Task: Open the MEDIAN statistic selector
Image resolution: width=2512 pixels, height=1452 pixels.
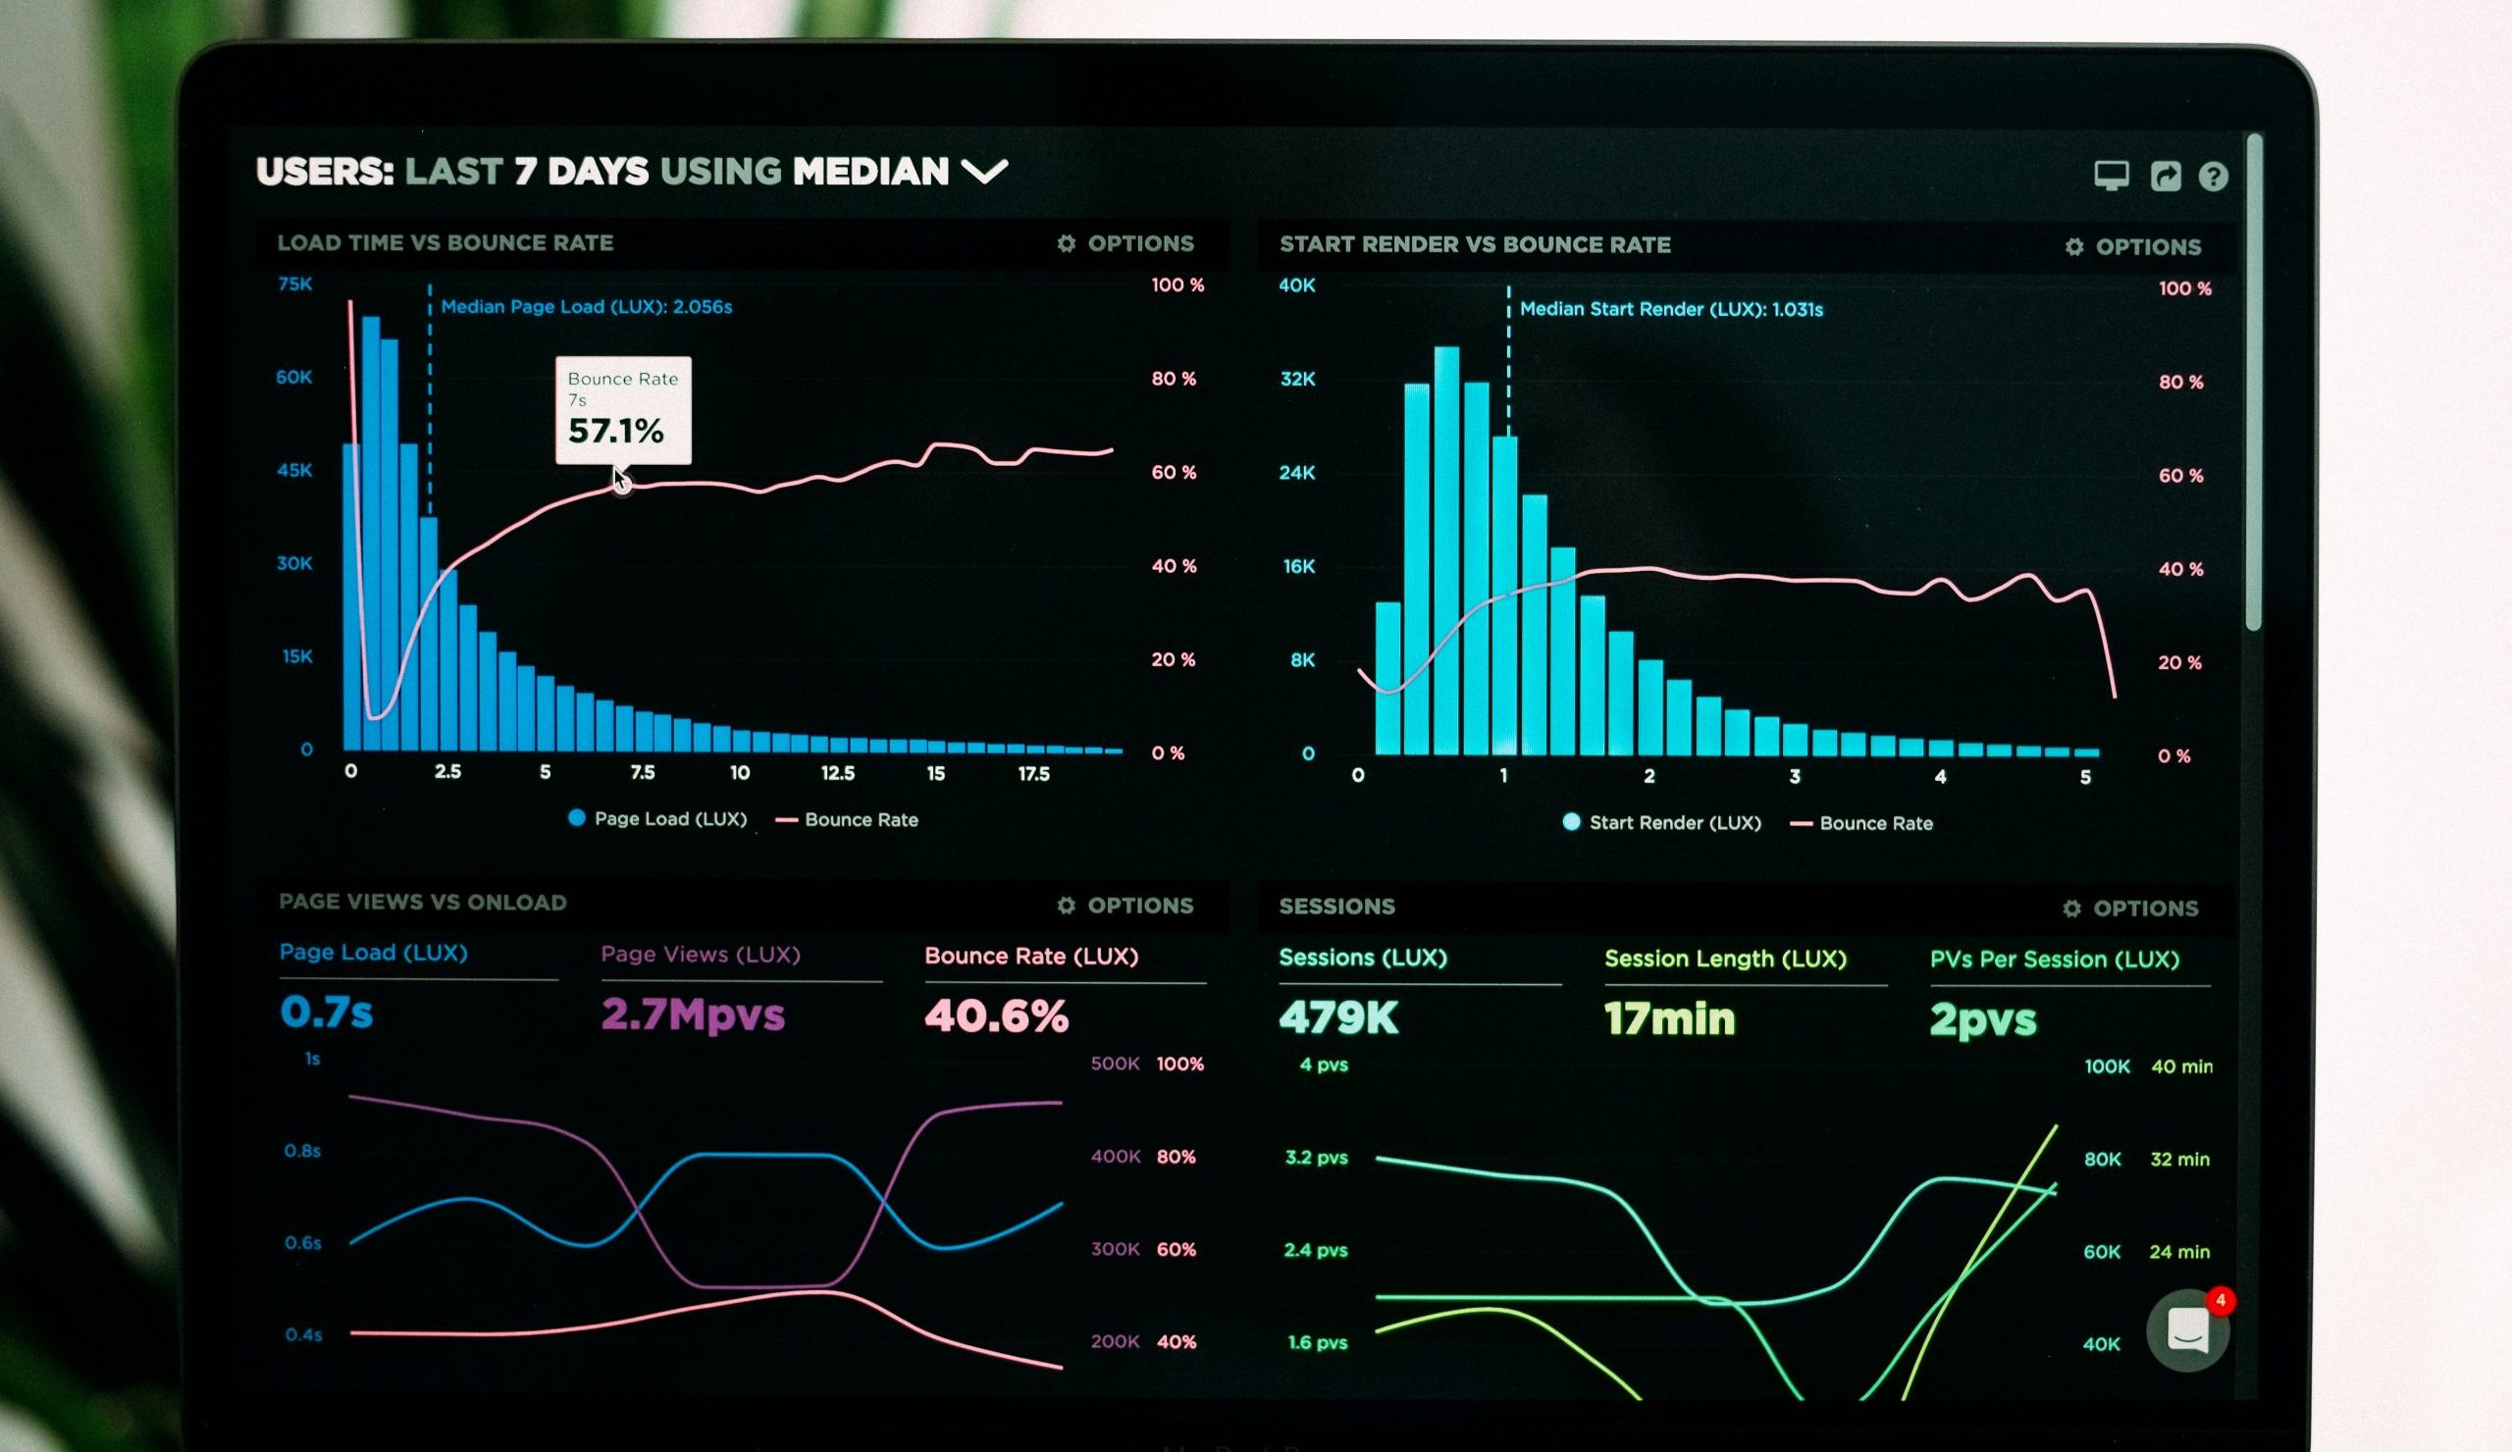Action: point(870,172)
